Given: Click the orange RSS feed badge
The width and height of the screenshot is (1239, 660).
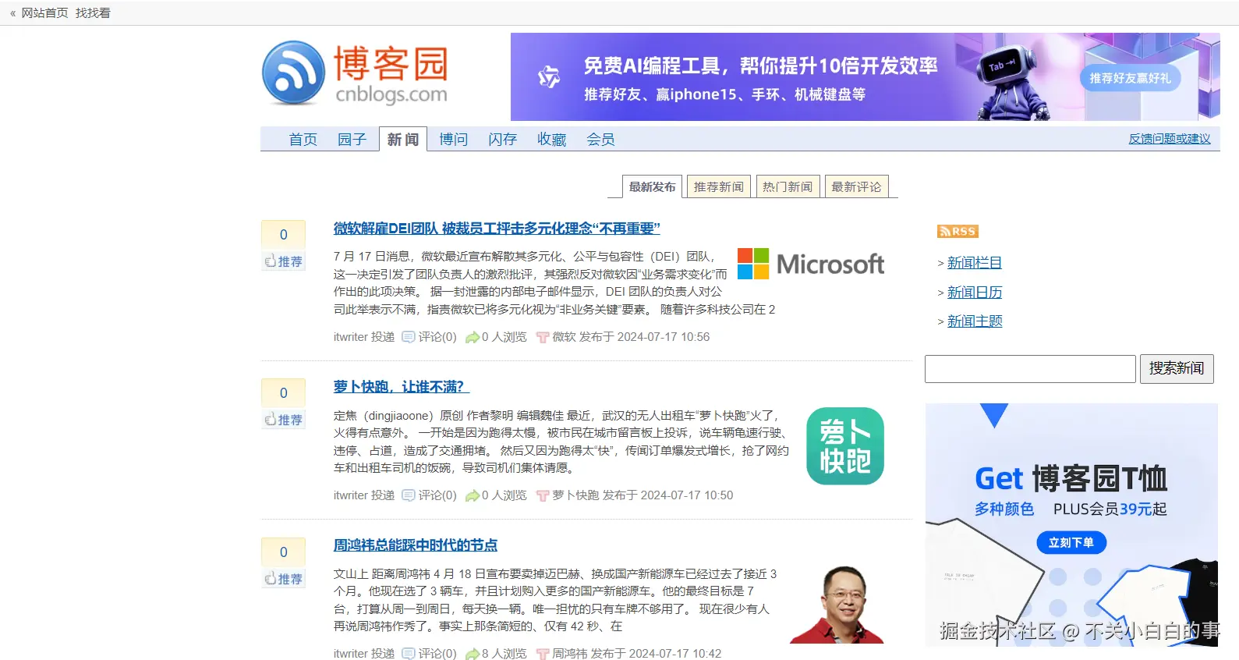Looking at the screenshot, I should [x=958, y=232].
